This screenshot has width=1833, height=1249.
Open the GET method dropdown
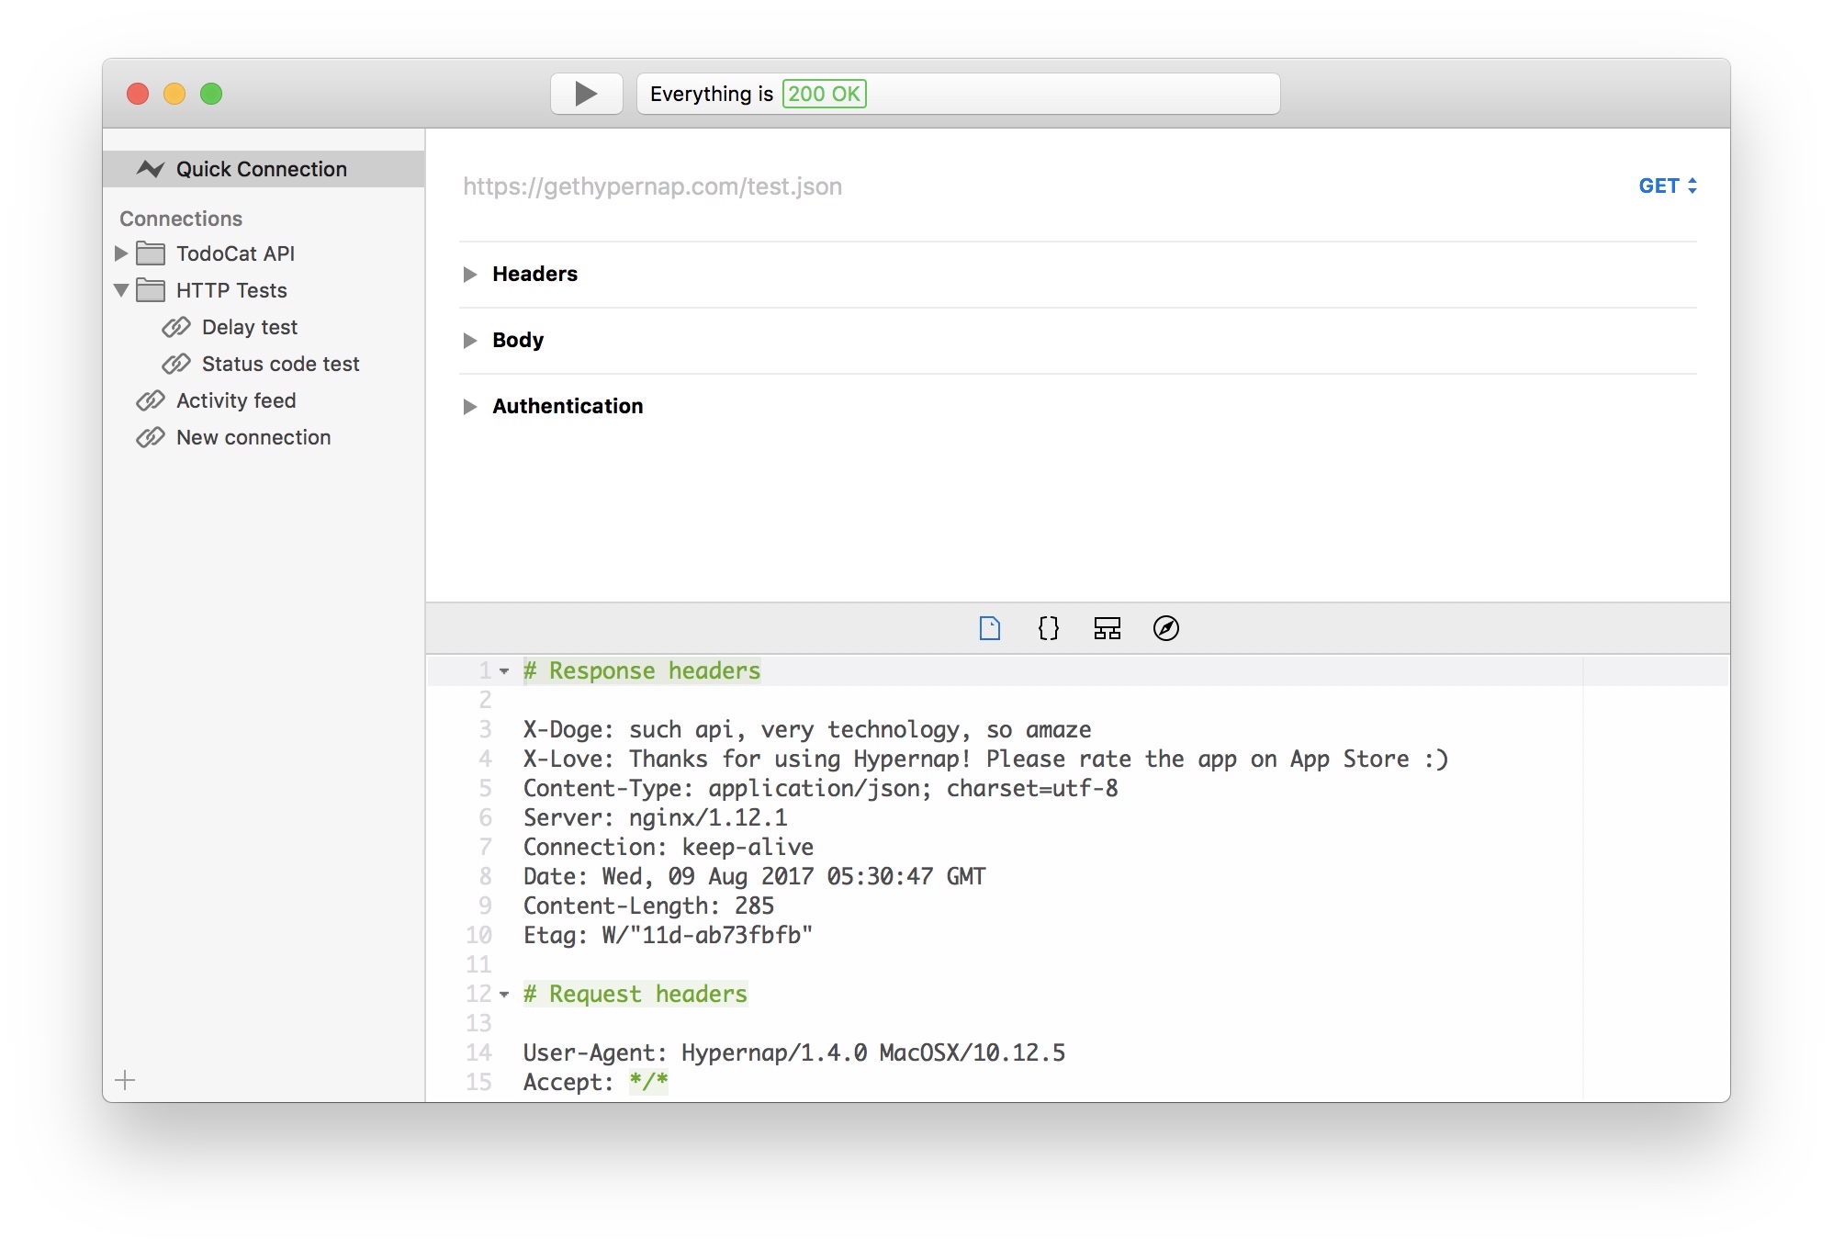(x=1667, y=186)
